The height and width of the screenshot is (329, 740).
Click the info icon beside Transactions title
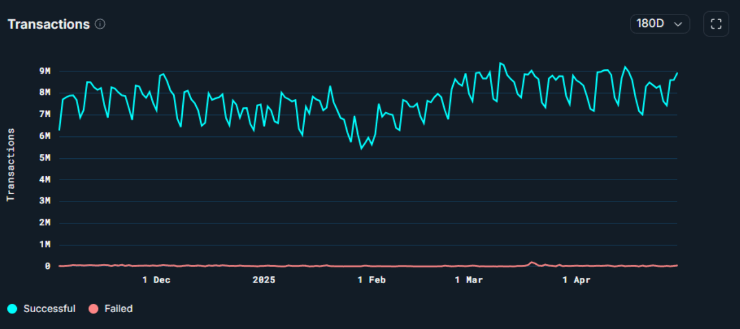pos(100,24)
